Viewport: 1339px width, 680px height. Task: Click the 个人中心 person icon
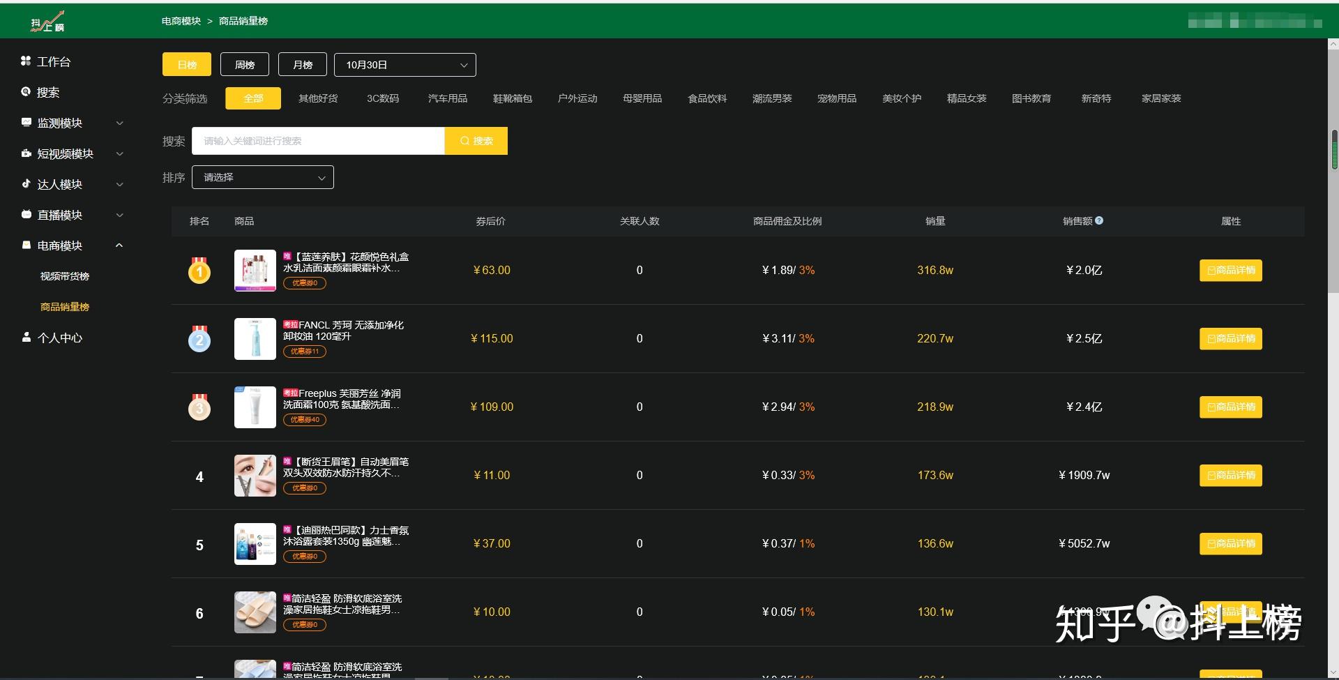click(26, 338)
